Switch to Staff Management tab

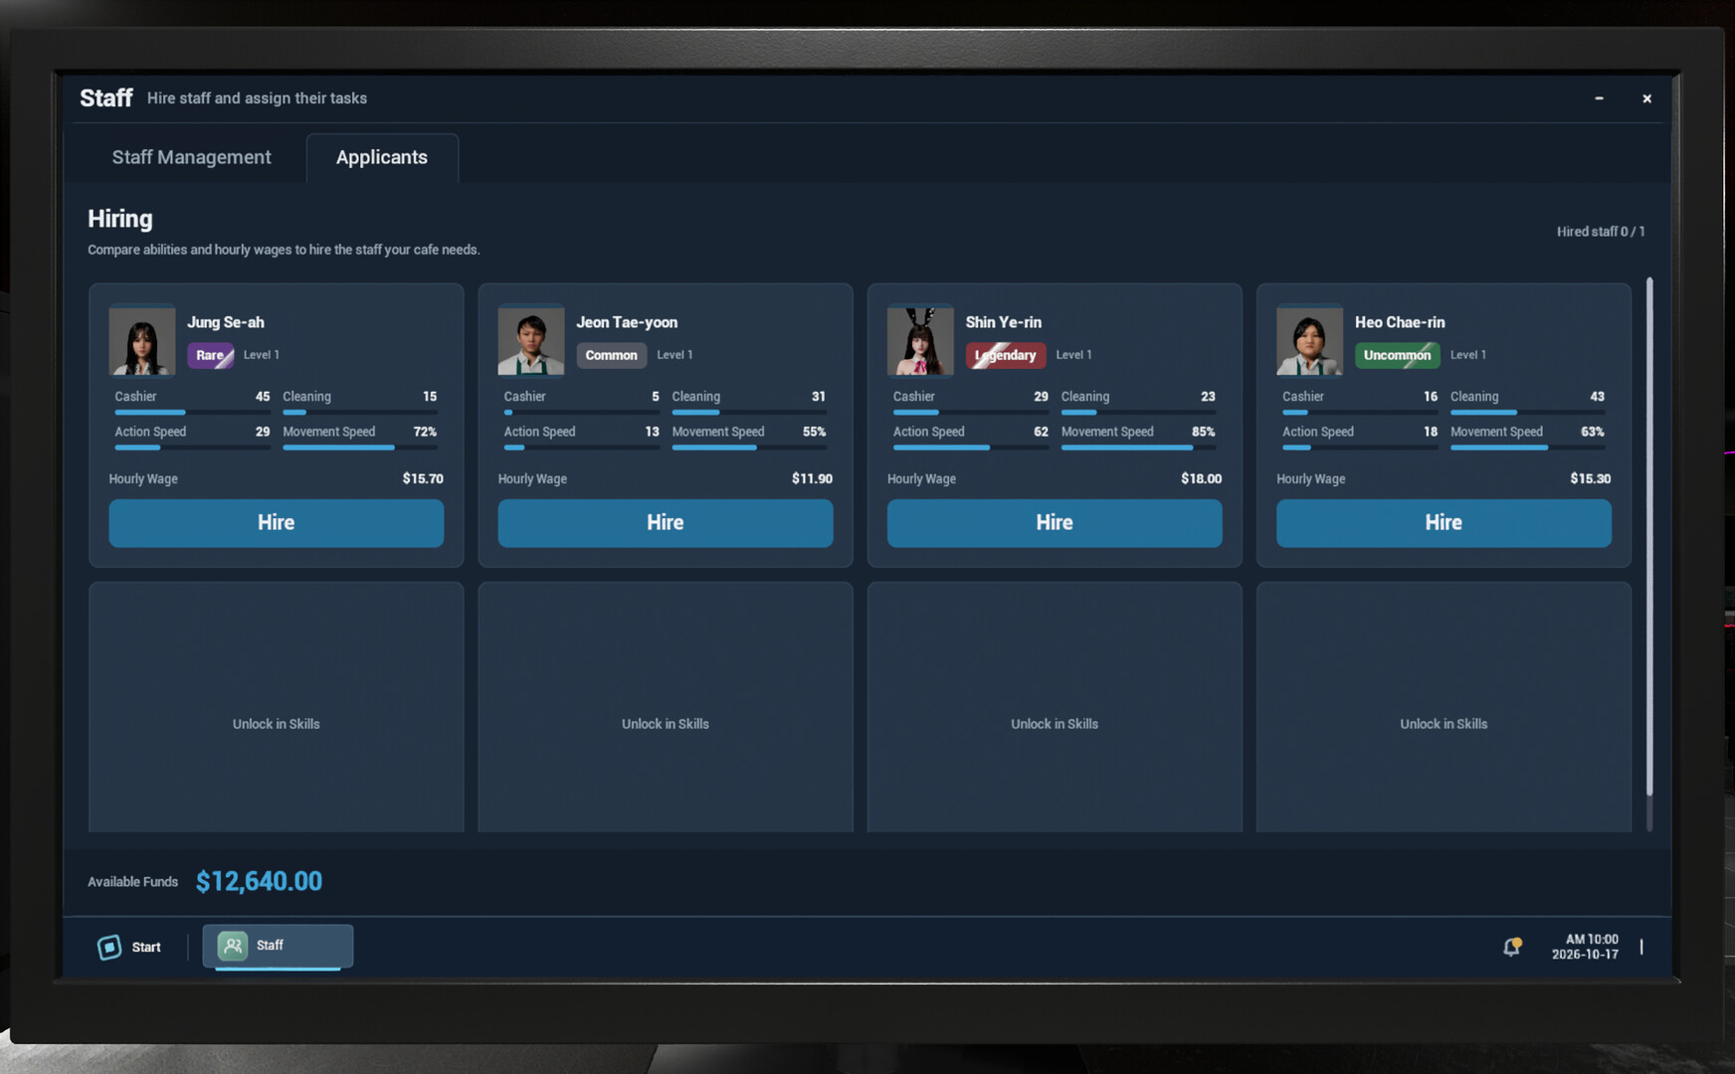[x=191, y=157]
